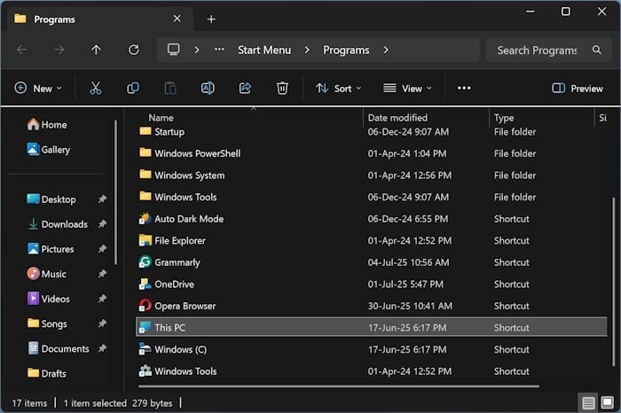Switch to large thumbnails view
621x413 pixels.
pos(607,402)
